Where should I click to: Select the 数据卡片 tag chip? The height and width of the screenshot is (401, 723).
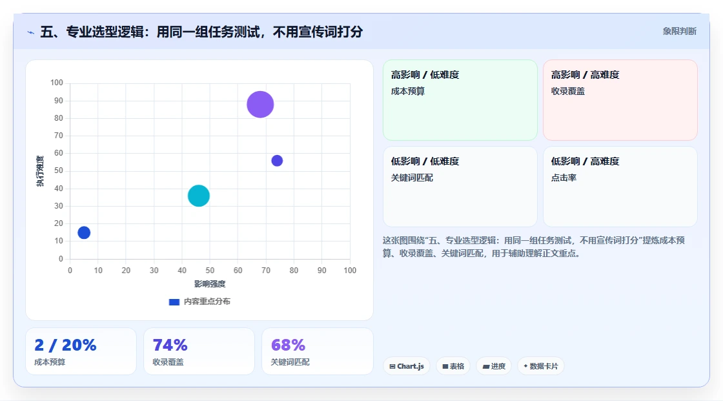(541, 366)
